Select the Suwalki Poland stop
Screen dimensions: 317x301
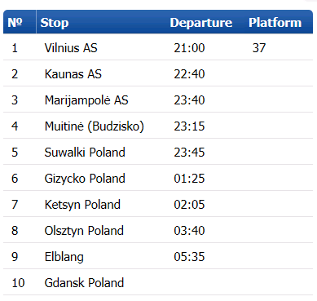tap(85, 153)
